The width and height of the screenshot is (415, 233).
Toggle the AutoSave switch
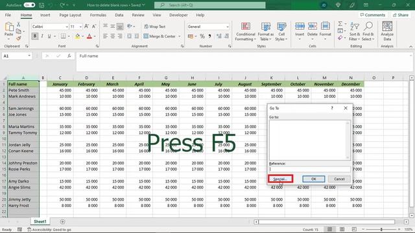[x=29, y=5]
